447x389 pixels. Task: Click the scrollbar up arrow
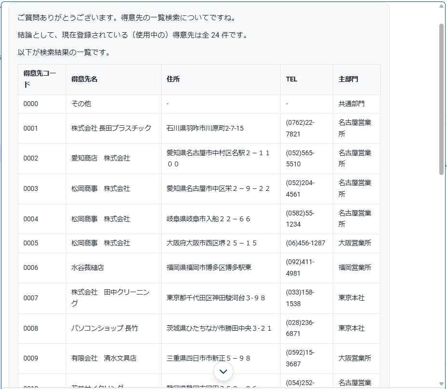(441, 6)
